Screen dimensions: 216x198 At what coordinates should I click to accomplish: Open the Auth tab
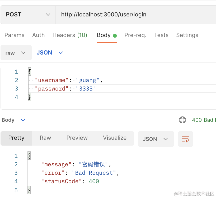pos(38,35)
